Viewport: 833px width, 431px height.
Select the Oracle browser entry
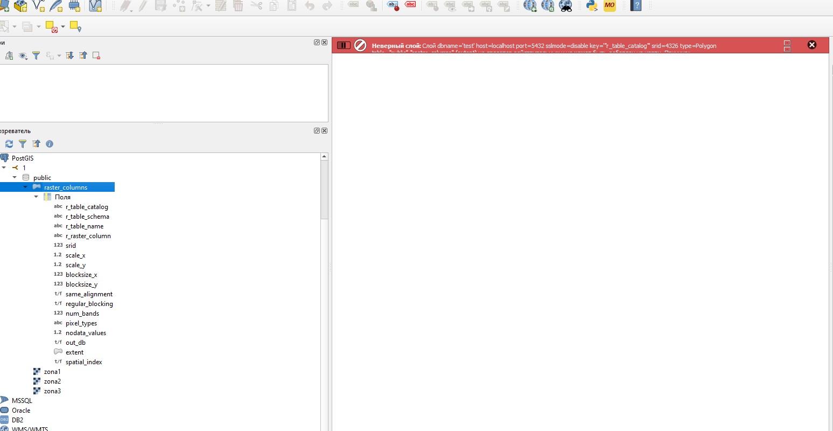click(x=21, y=411)
